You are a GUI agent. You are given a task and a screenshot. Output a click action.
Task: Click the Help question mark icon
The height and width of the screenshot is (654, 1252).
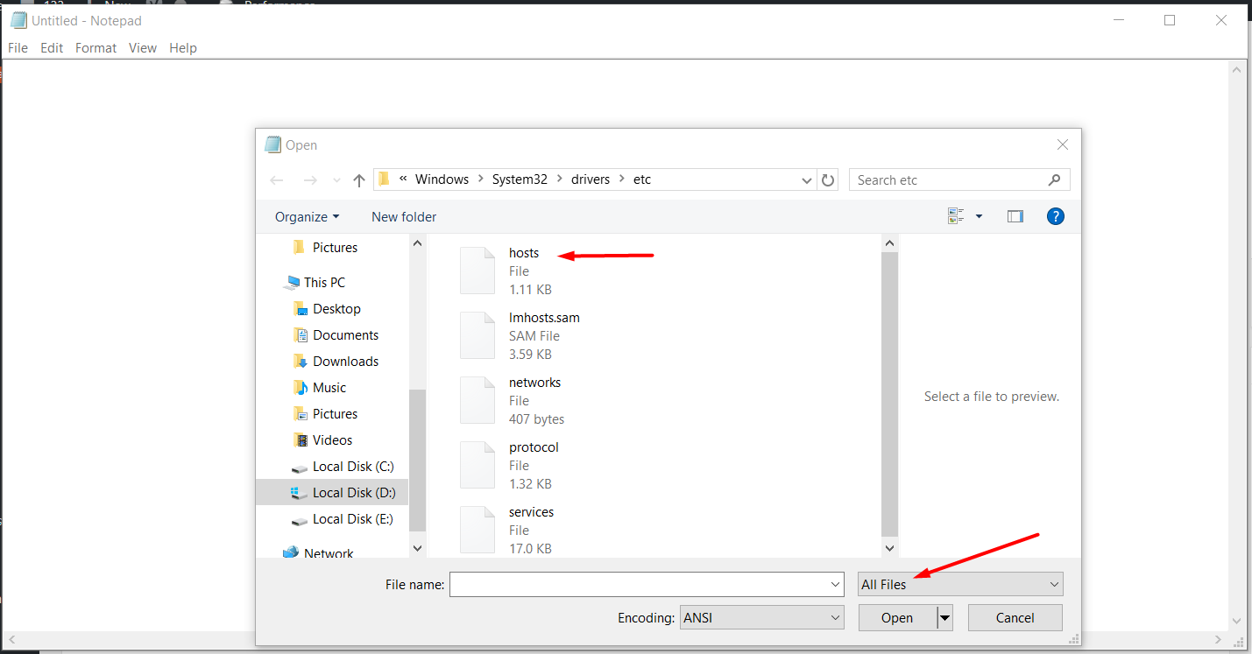point(1055,215)
